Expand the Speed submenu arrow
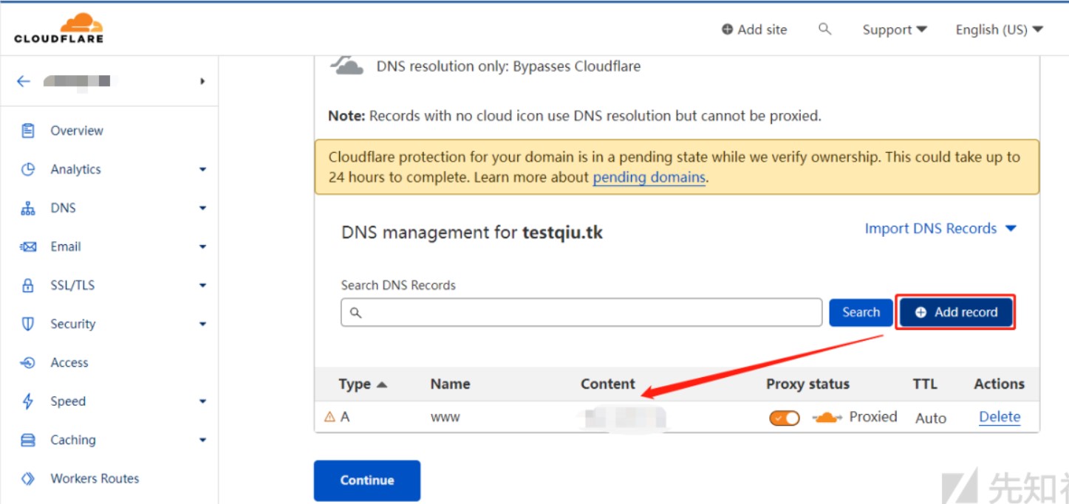Viewport: 1069px width, 504px height. tap(202, 401)
